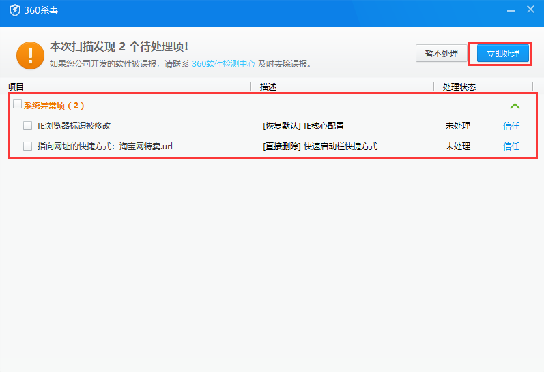Click heading 本次扫描发现 2 个待处理项!
This screenshot has height=372, width=544.
coord(119,46)
